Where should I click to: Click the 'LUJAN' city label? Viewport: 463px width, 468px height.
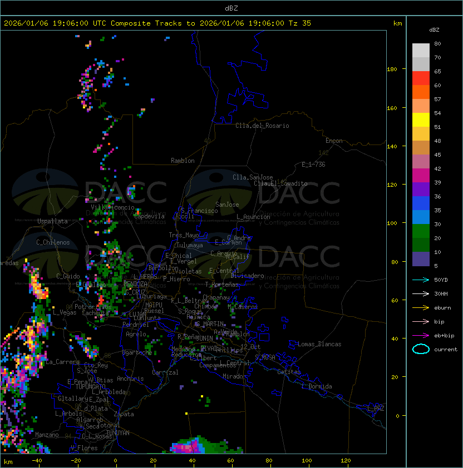coord(137,315)
